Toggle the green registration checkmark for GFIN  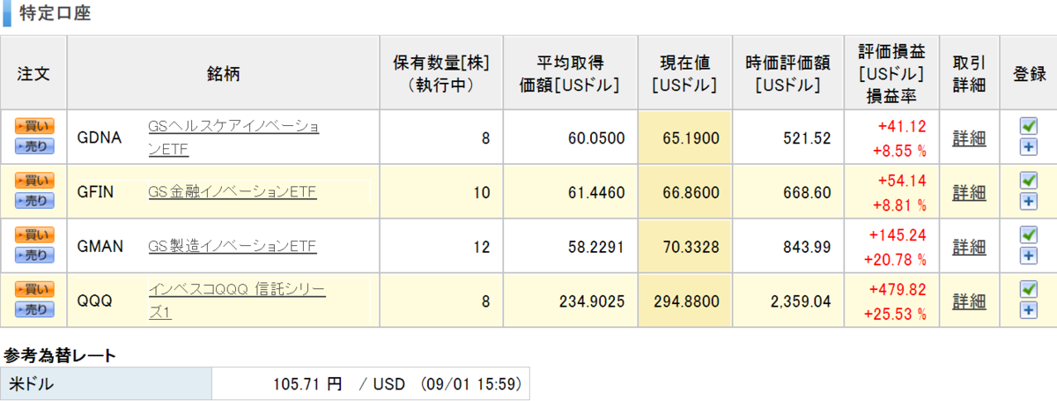1028,181
